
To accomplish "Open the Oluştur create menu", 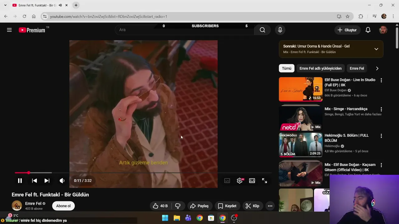I will tap(347, 30).
